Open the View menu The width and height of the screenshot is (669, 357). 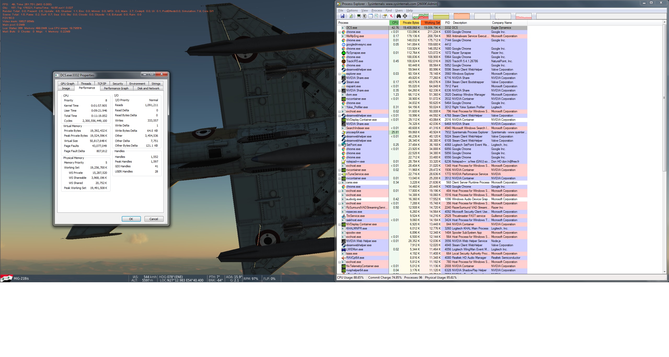click(365, 10)
